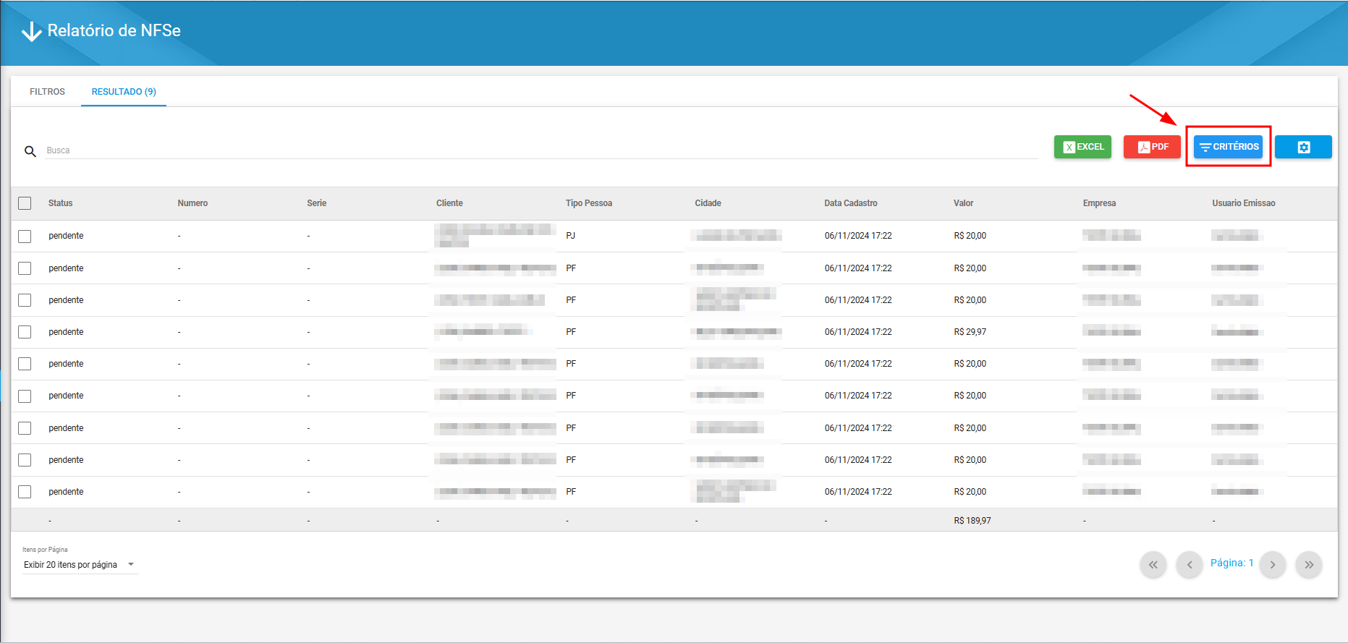Viewport: 1348px width, 643px height.
Task: Click the magnifier search icon
Action: pyautogui.click(x=30, y=151)
